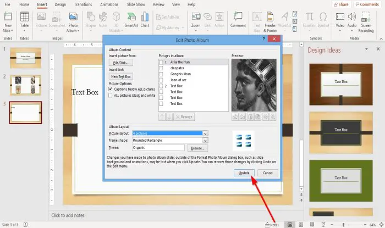Switch to Slide Sorter view in status bar
Image resolution: width=385 pixels, height=228 pixels.
[301, 225]
